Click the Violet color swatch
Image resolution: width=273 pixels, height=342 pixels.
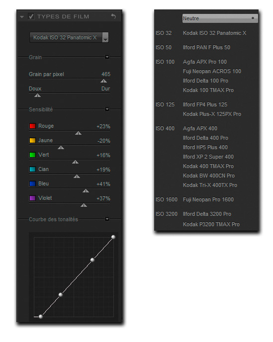click(x=32, y=198)
